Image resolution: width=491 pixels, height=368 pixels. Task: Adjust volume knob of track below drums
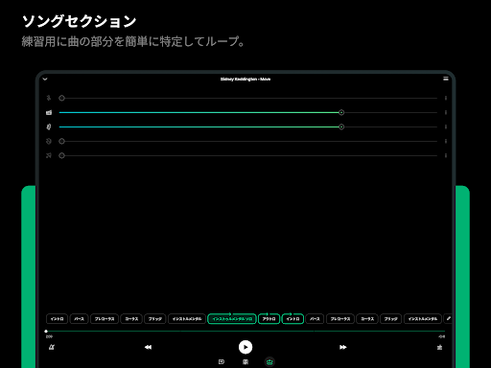[x=341, y=126]
